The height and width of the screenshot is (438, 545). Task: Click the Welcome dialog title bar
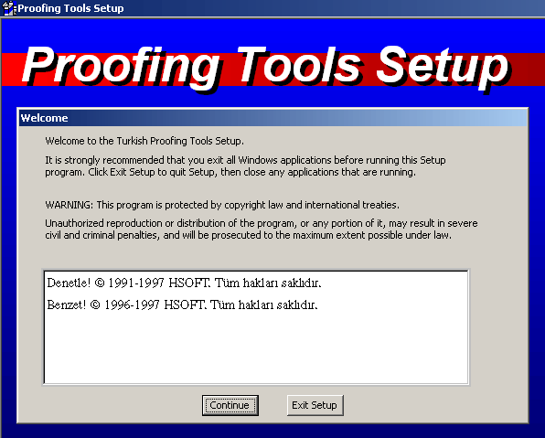click(x=273, y=118)
